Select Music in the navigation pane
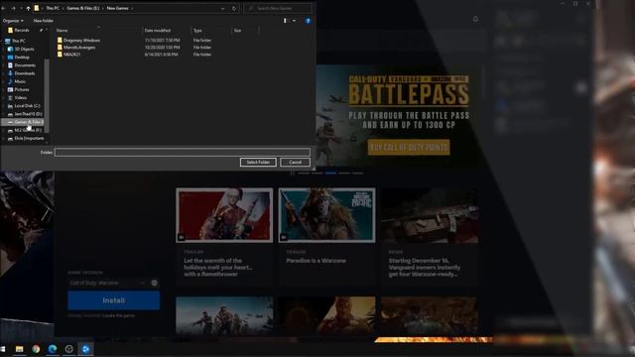The height and width of the screenshot is (357, 635). click(x=20, y=81)
